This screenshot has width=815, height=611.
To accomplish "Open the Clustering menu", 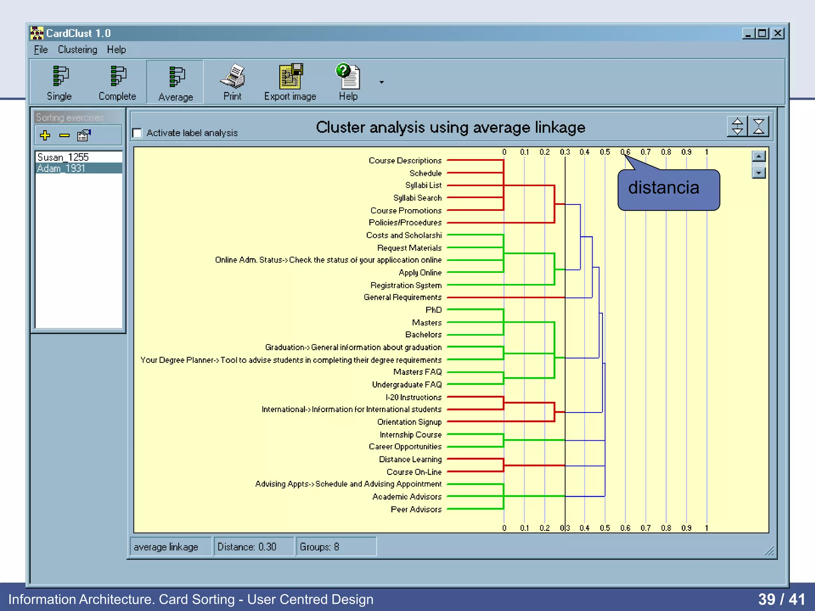I will tap(78, 50).
